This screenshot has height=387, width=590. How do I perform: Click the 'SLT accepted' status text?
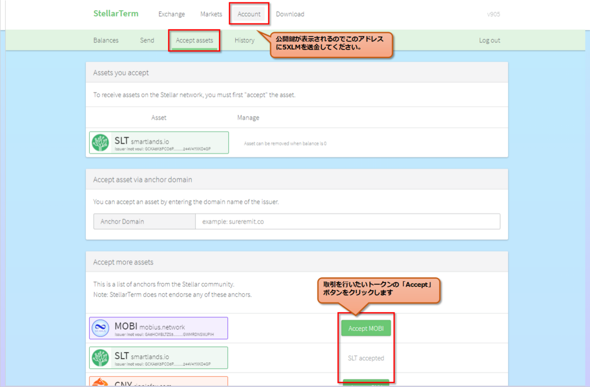(x=366, y=358)
